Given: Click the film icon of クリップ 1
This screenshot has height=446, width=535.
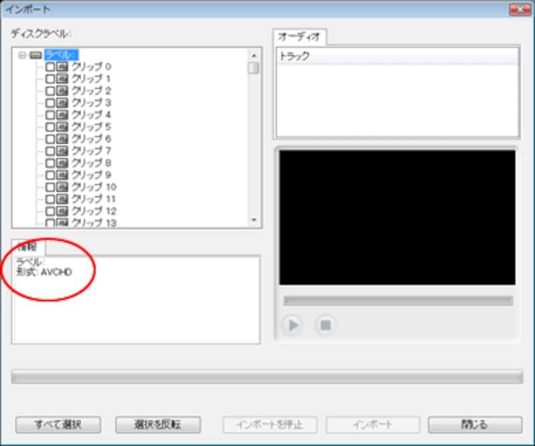Looking at the screenshot, I should point(62,79).
